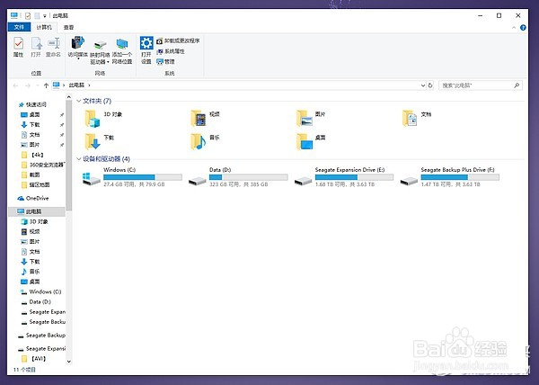Open the 桌面 desktop folder in main pane
This screenshot has height=385, width=539.
click(311, 141)
